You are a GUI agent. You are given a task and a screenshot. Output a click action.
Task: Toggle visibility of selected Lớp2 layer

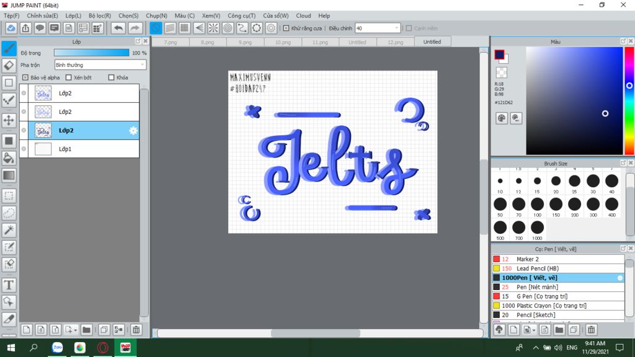pos(24,130)
